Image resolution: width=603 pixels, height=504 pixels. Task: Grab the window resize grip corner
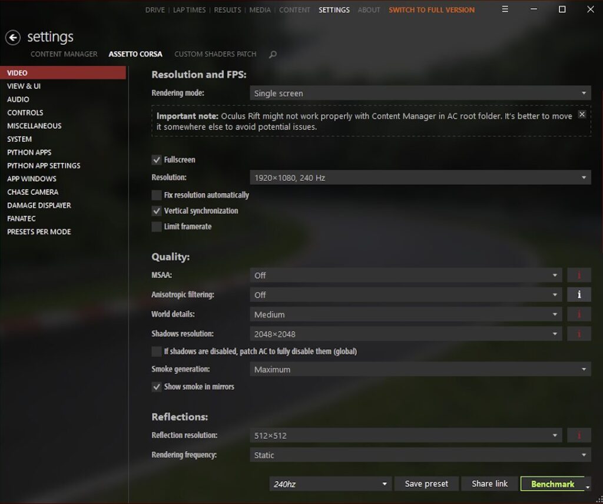pyautogui.click(x=599, y=500)
